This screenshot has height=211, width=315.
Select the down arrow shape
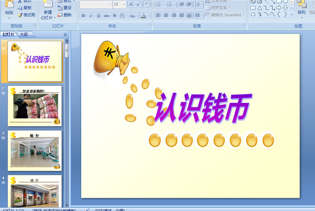(285, 8)
